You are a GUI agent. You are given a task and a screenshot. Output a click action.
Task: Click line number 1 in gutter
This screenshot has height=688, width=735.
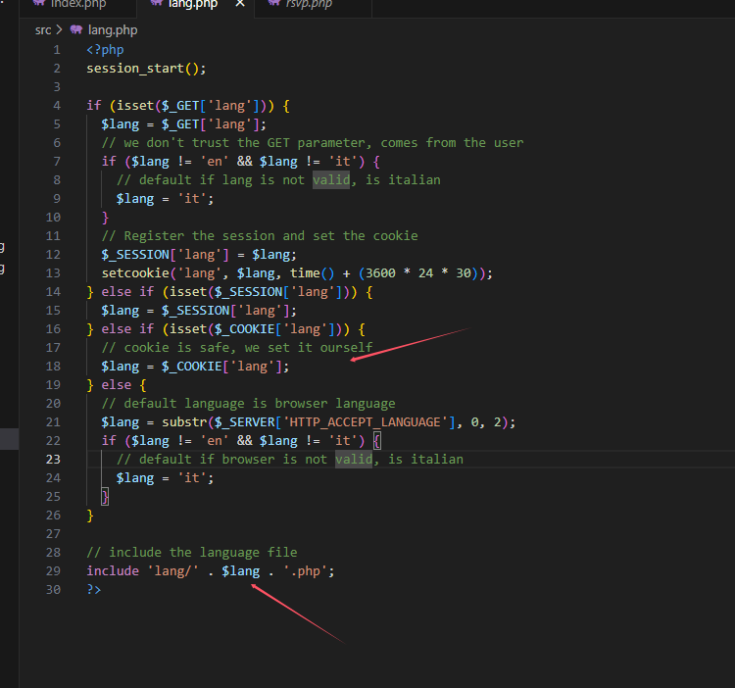point(57,50)
